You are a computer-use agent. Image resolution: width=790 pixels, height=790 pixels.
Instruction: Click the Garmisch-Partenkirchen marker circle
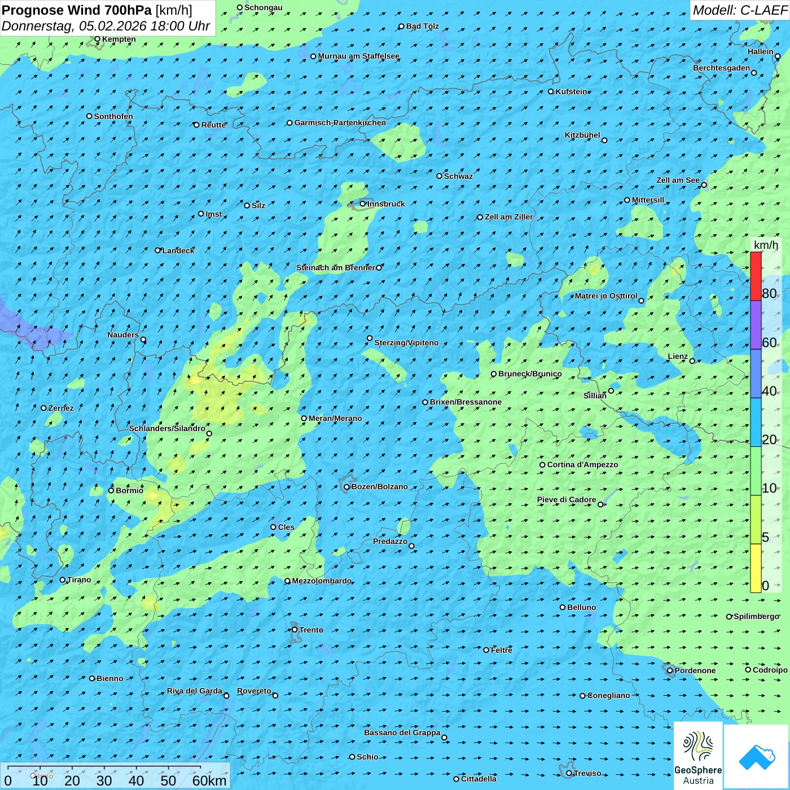click(x=290, y=123)
